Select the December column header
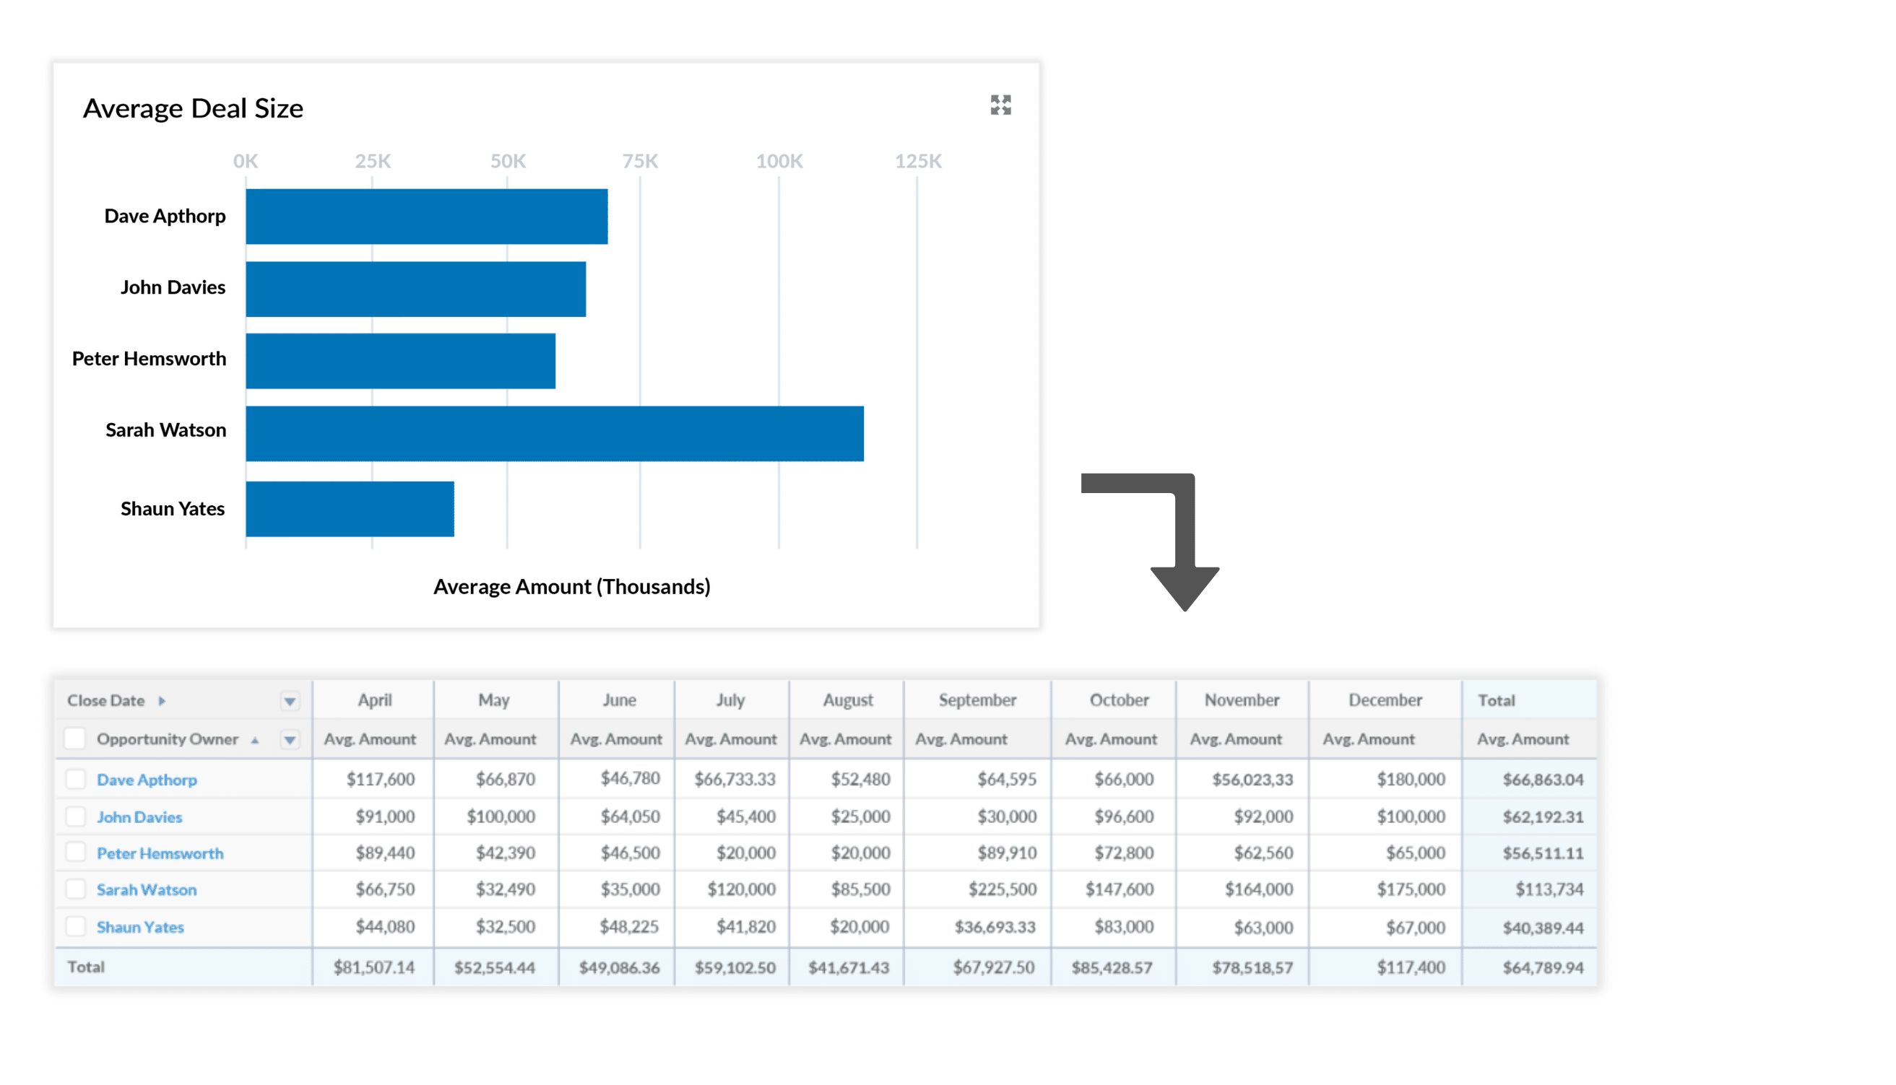The height and width of the screenshot is (1085, 1896). (x=1385, y=700)
